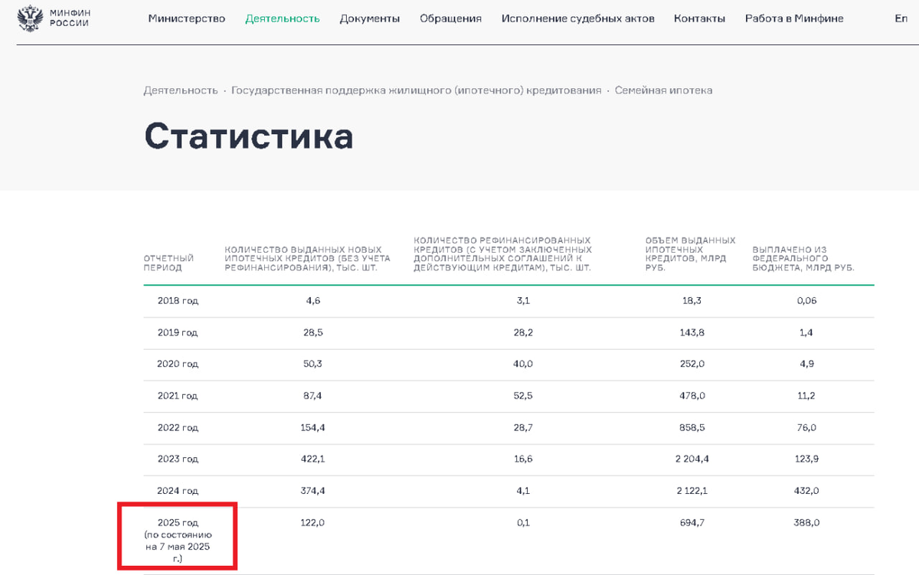The image size is (919, 575).
Task: Select the Отчетный период column header
Action: [168, 263]
